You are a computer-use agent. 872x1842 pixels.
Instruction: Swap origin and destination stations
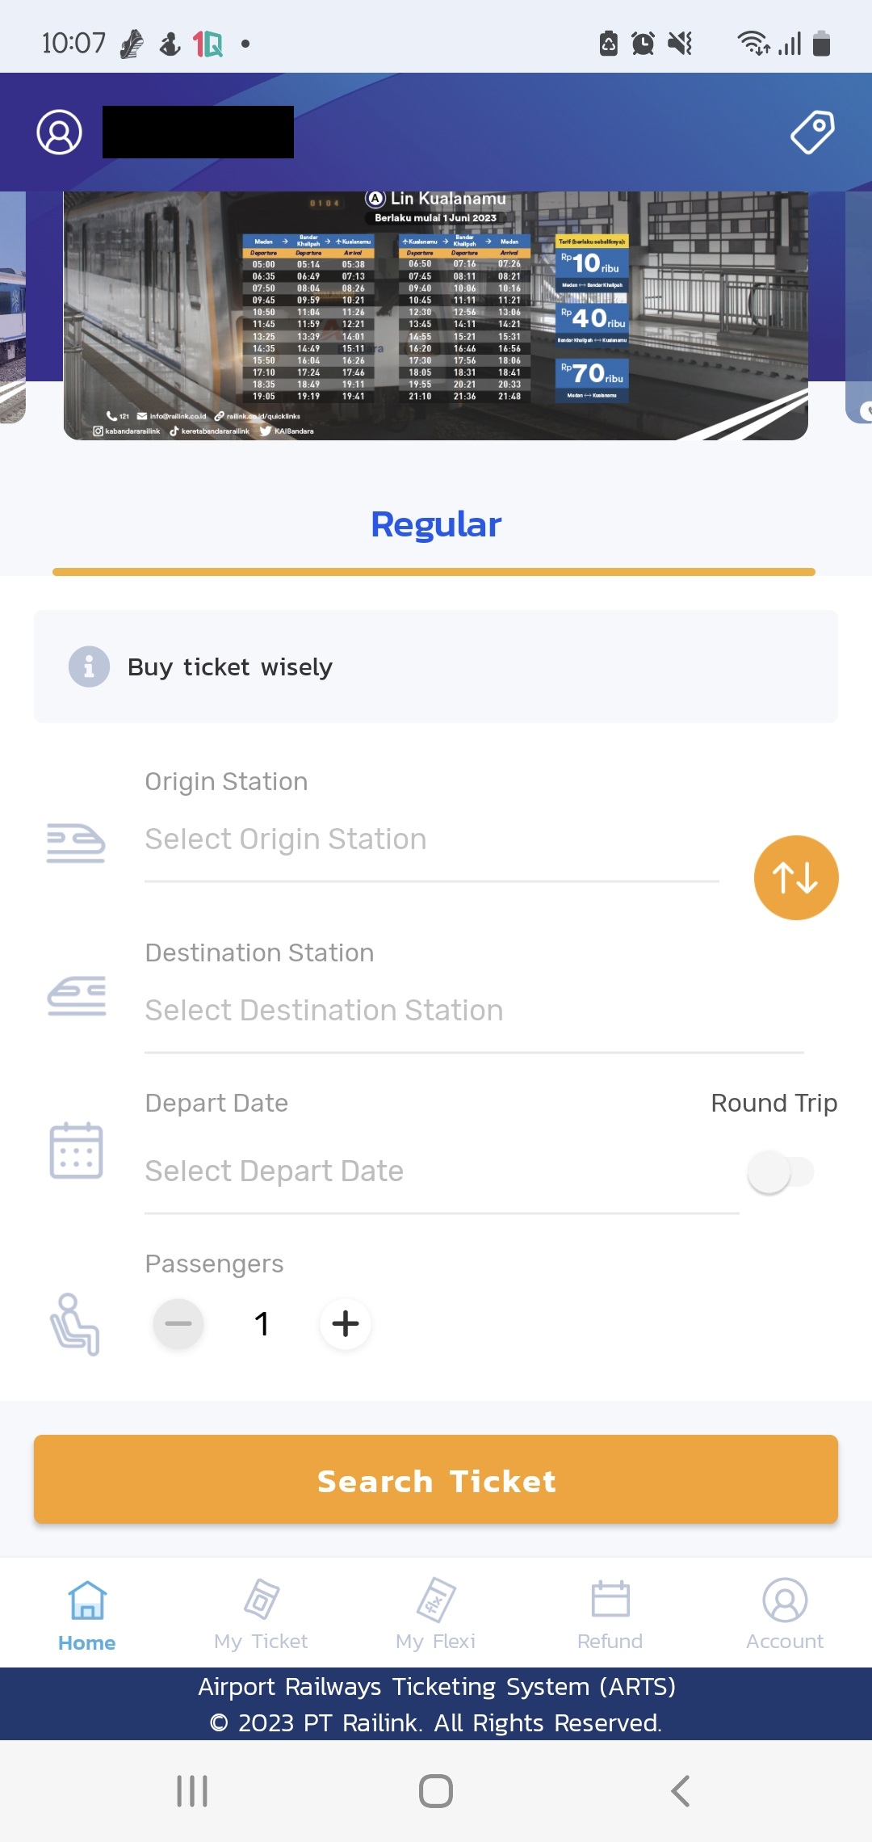(796, 877)
